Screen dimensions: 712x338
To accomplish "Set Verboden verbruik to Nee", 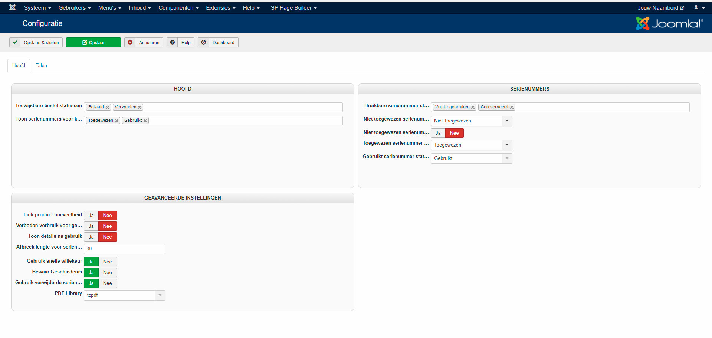I will (x=108, y=226).
